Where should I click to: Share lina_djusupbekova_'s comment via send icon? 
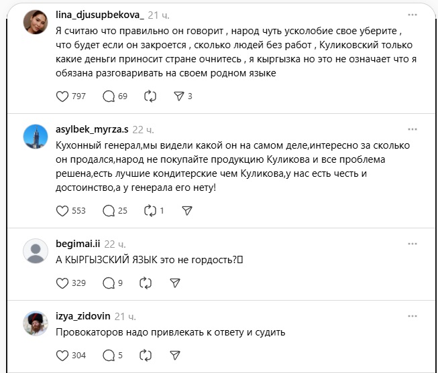click(x=179, y=96)
